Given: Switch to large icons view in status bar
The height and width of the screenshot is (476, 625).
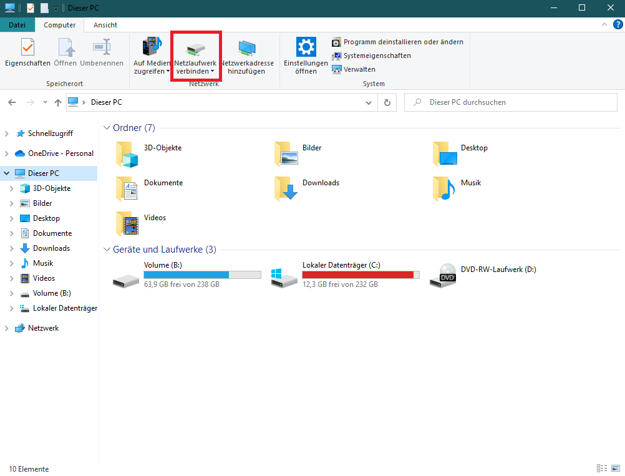Looking at the screenshot, I should pyautogui.click(x=616, y=469).
